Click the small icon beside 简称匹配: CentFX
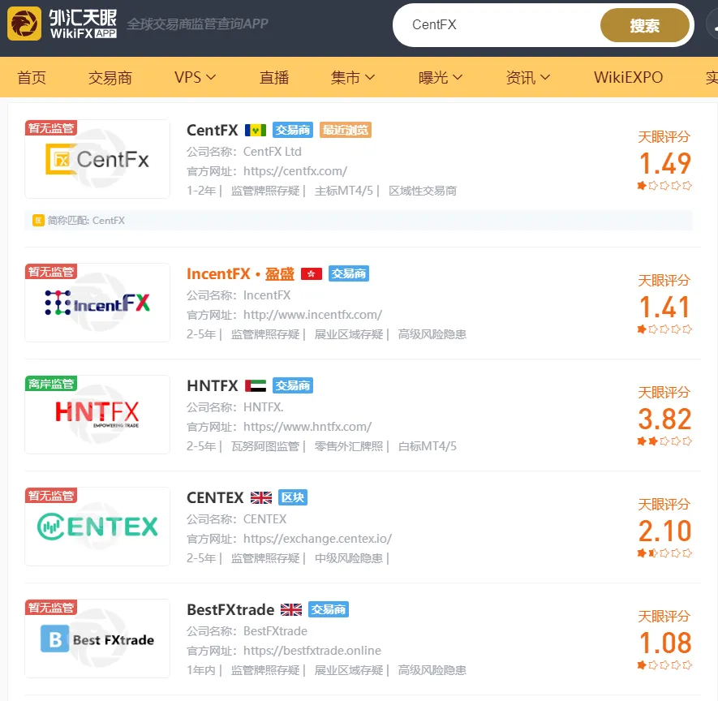718x701 pixels. (x=38, y=221)
